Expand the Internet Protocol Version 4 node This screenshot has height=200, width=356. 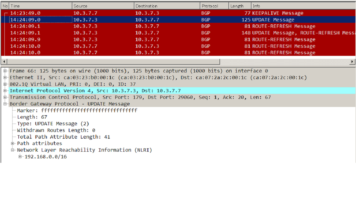(5, 91)
